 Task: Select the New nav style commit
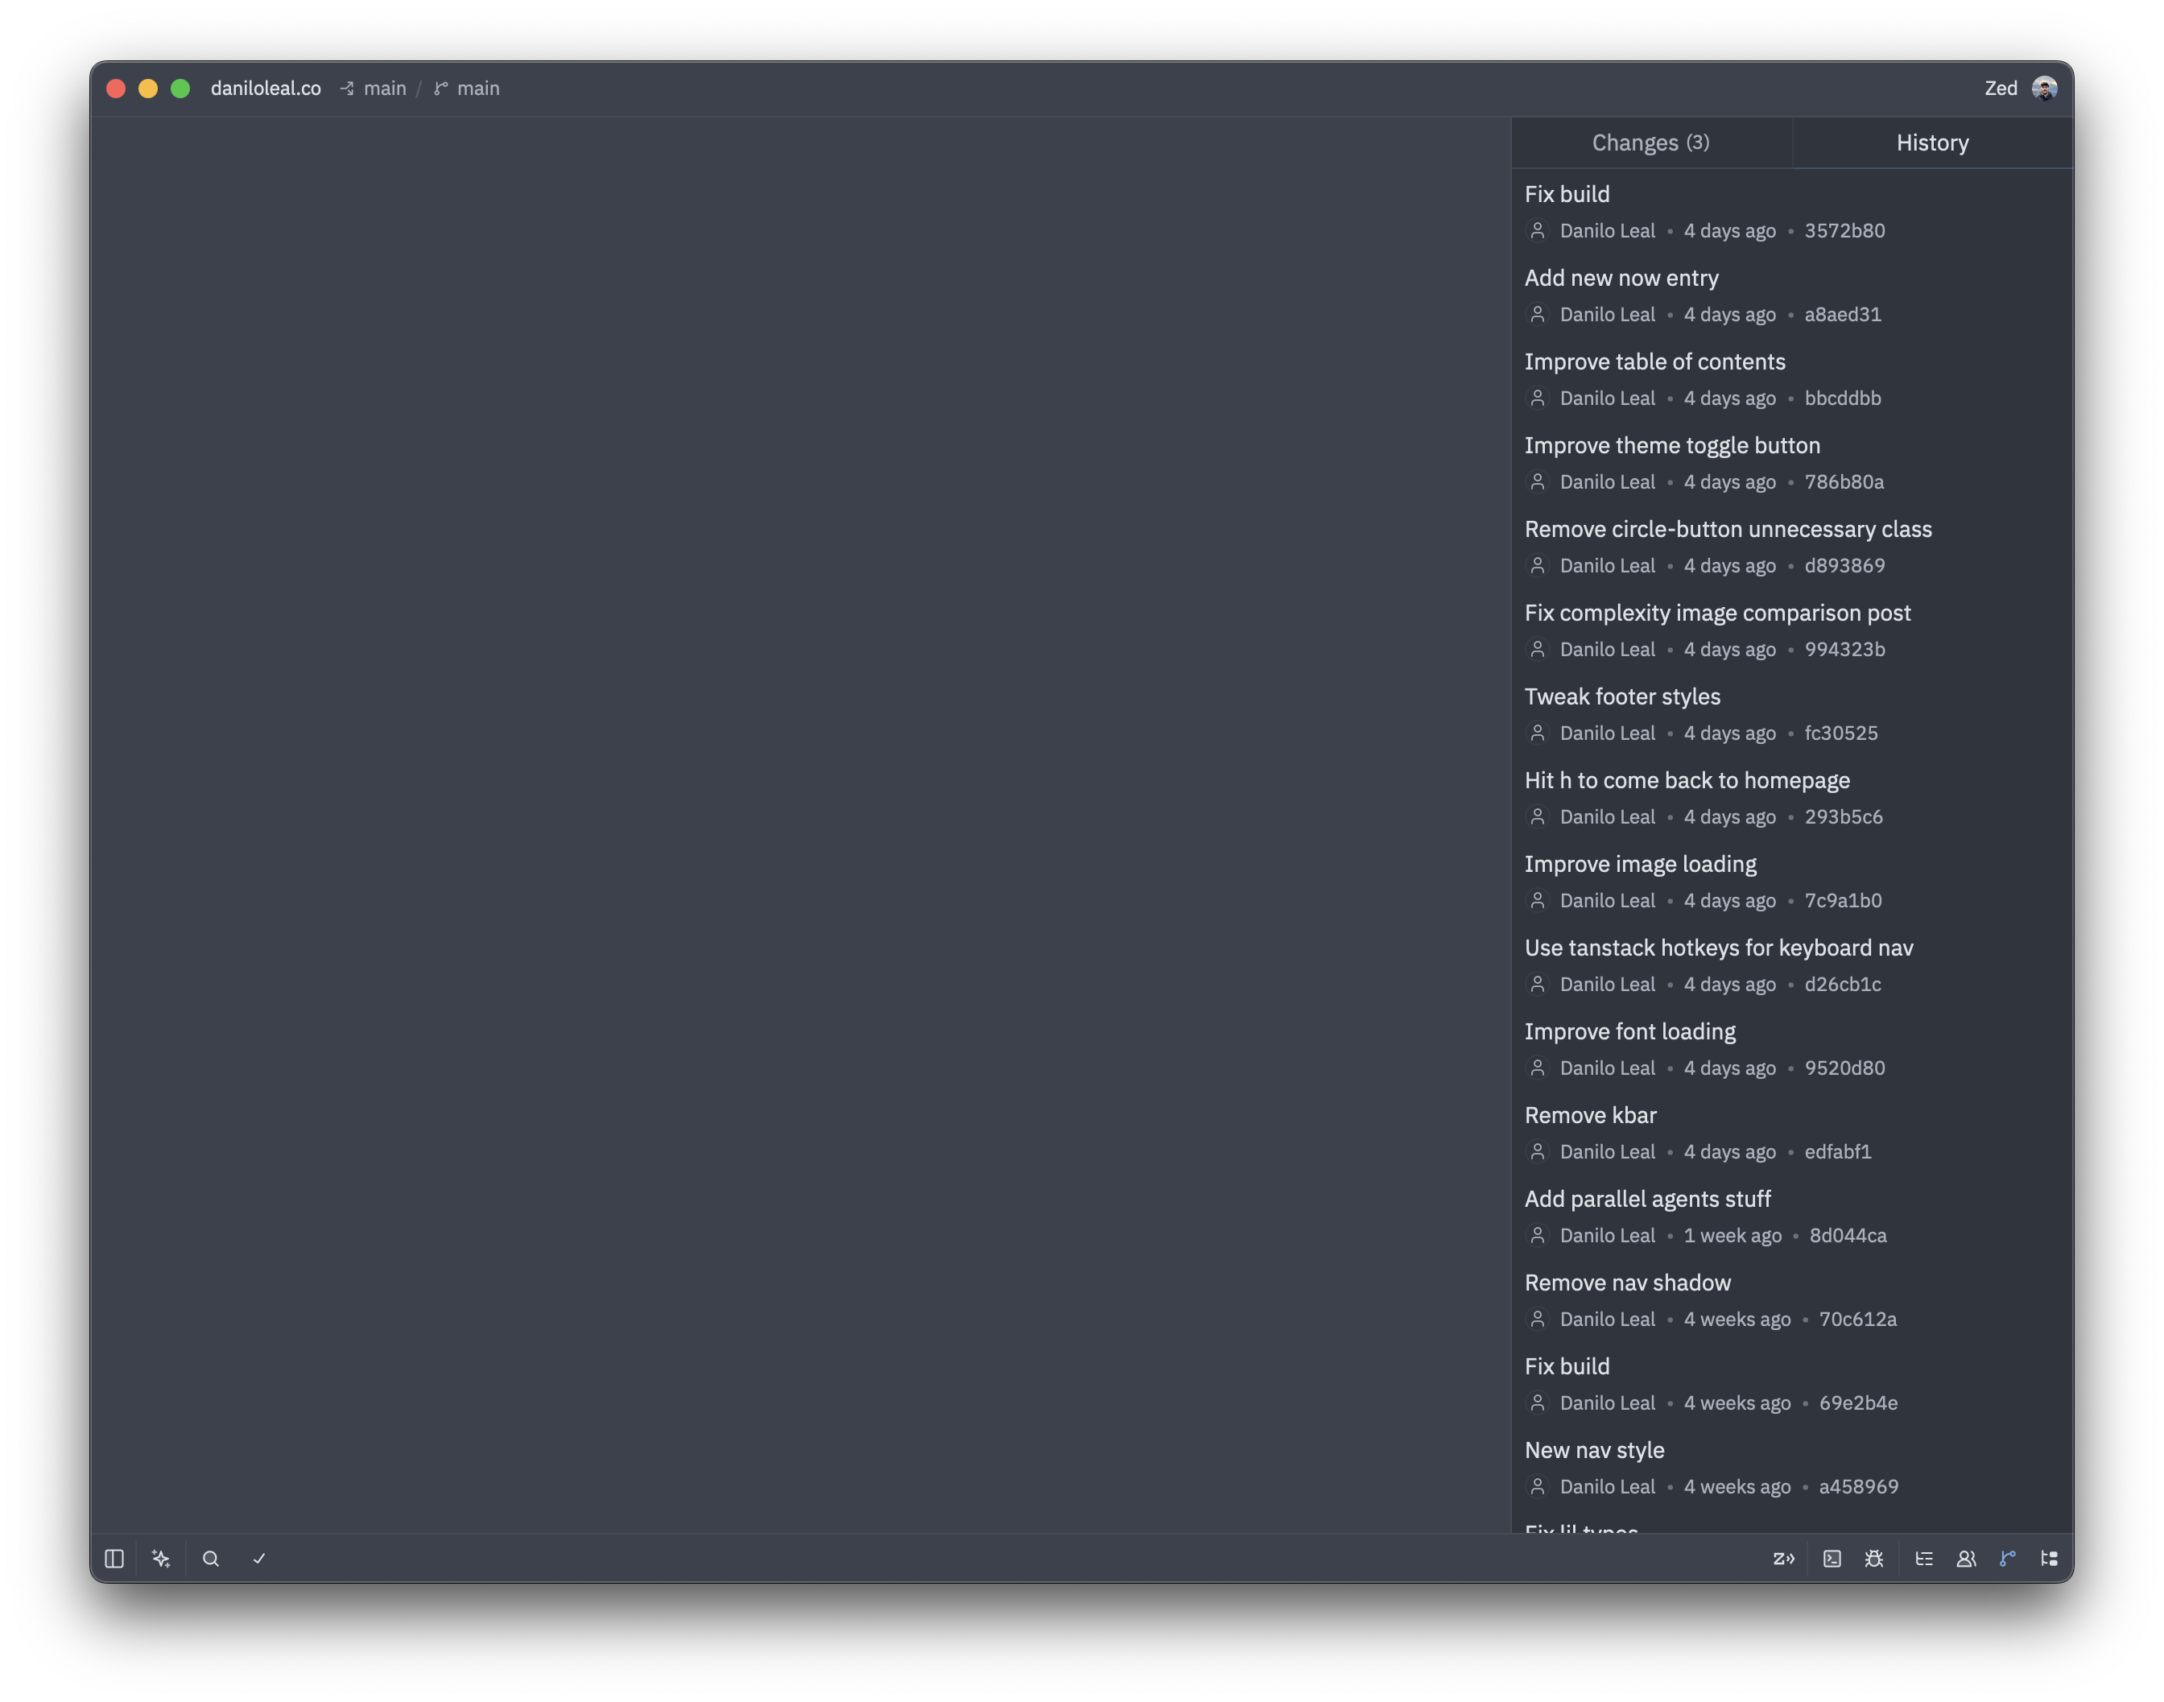pyautogui.click(x=1792, y=1467)
